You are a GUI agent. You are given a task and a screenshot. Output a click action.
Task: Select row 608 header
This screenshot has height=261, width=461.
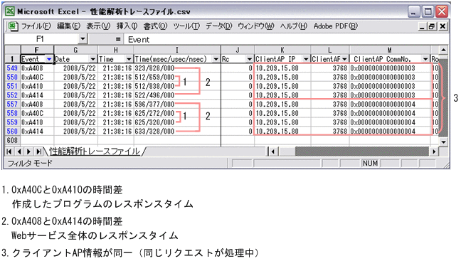[x=12, y=141]
